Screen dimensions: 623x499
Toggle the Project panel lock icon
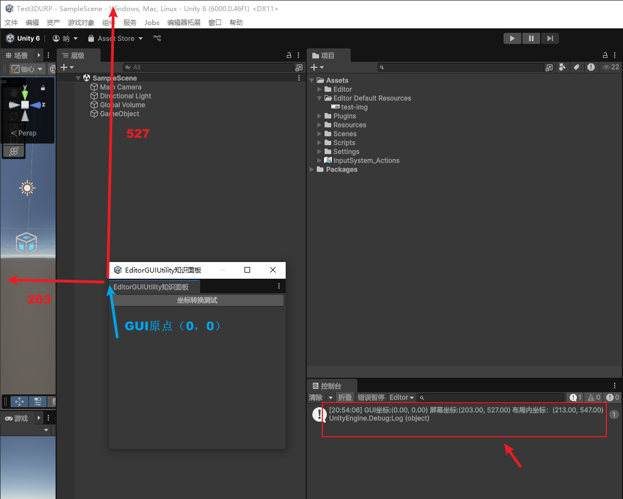[x=605, y=55]
